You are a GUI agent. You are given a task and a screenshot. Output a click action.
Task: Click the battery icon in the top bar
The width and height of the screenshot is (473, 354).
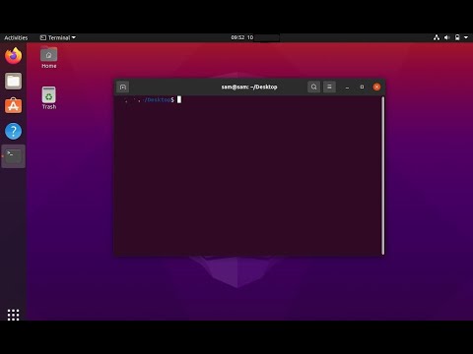tap(457, 37)
